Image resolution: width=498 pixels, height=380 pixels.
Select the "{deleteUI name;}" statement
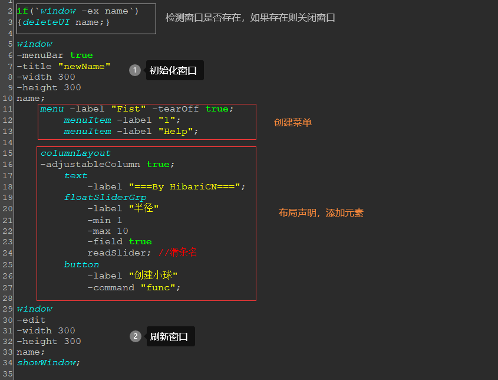coord(63,22)
